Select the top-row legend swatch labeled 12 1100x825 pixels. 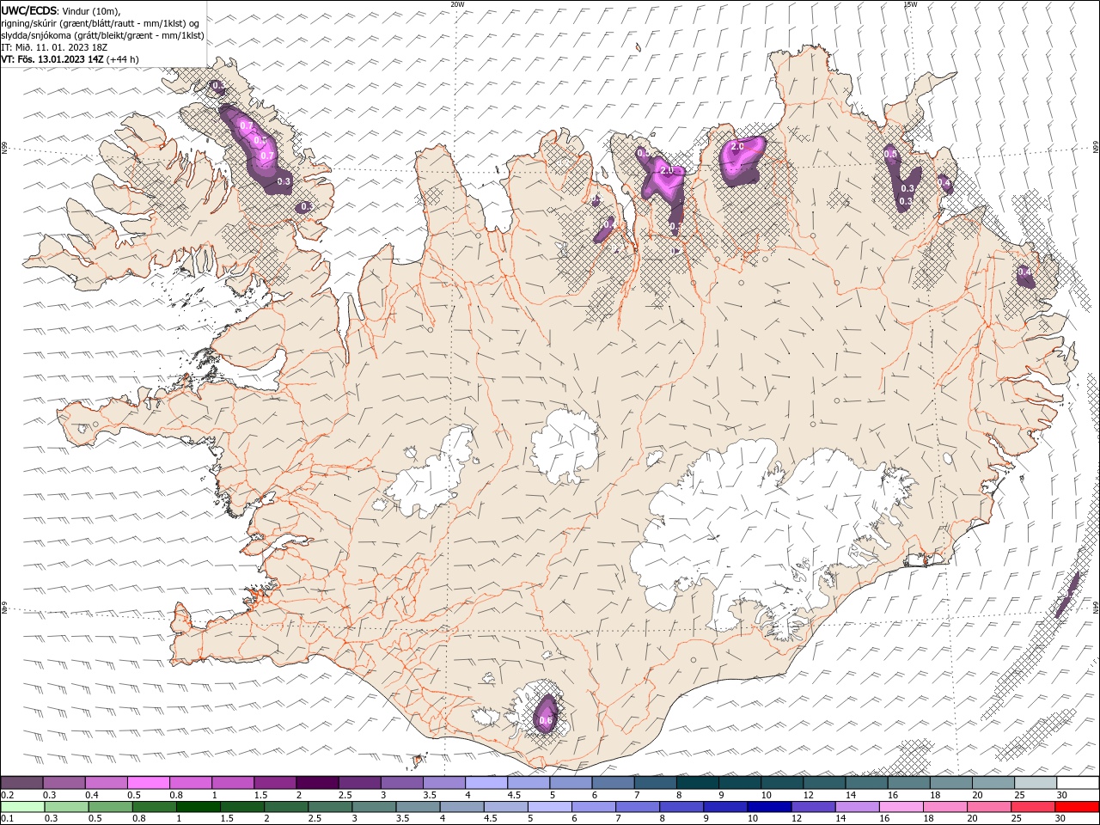(825, 782)
